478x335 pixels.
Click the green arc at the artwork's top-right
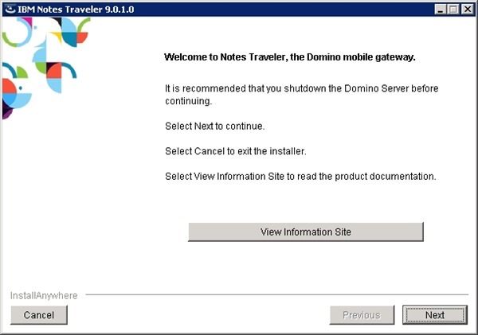(x=82, y=26)
